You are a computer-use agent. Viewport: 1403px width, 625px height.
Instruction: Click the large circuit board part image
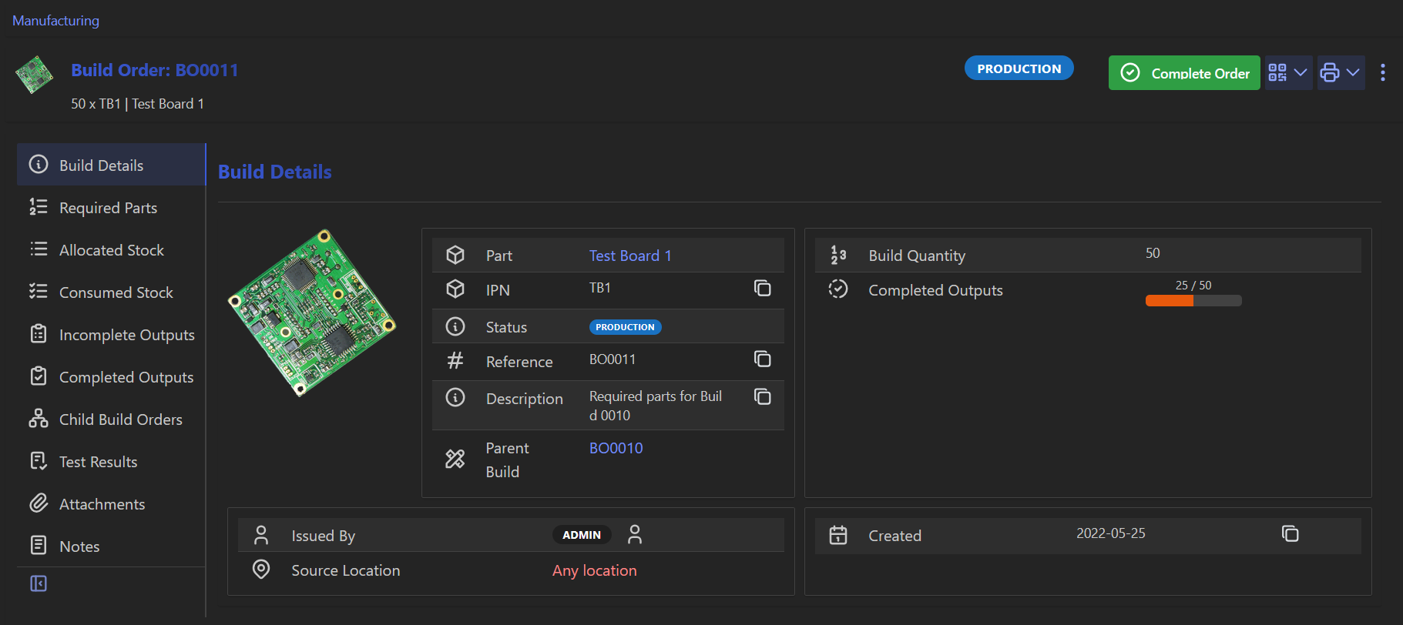coord(312,312)
